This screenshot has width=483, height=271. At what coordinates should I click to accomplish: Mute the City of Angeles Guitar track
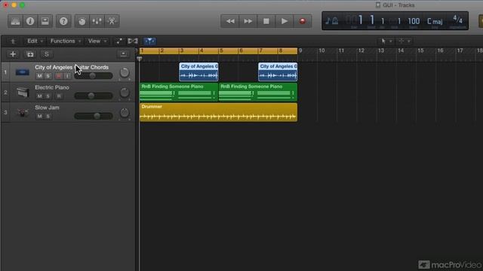pyautogui.click(x=39, y=76)
